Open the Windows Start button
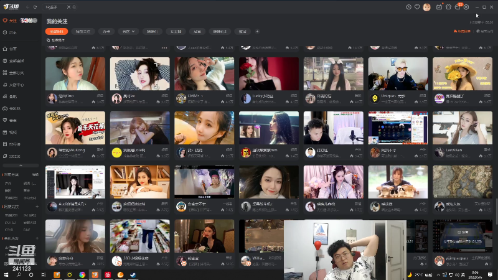The width and height of the screenshot is (498, 280). [6, 274]
